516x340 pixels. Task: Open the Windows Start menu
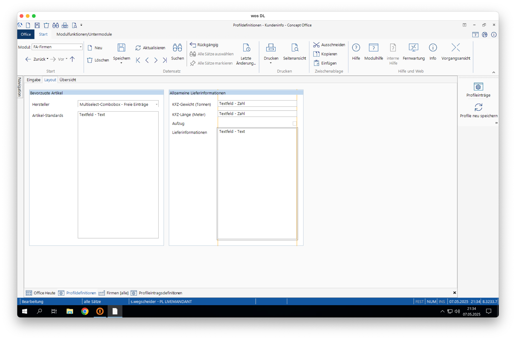(25, 311)
